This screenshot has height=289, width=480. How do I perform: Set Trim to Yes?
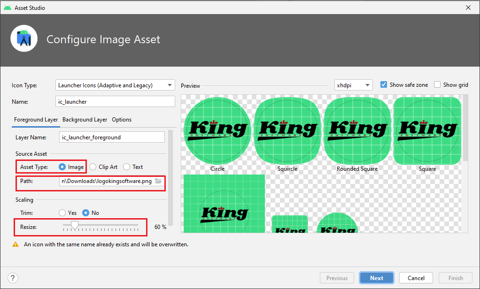coord(62,213)
